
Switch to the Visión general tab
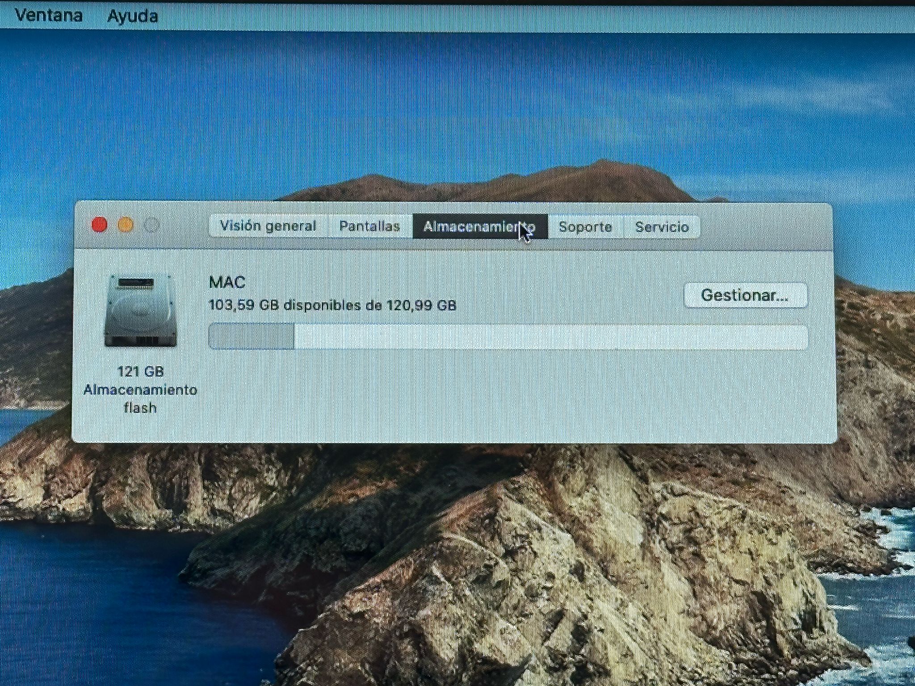coord(268,226)
